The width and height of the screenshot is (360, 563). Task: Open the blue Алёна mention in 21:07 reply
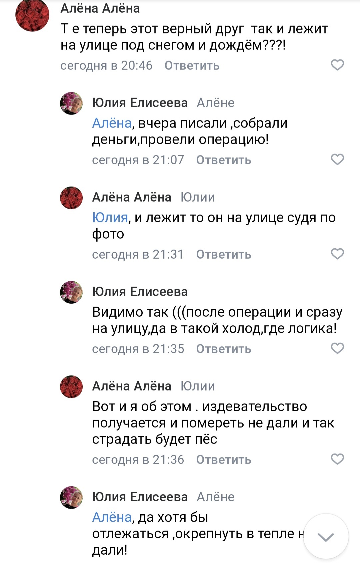click(112, 123)
